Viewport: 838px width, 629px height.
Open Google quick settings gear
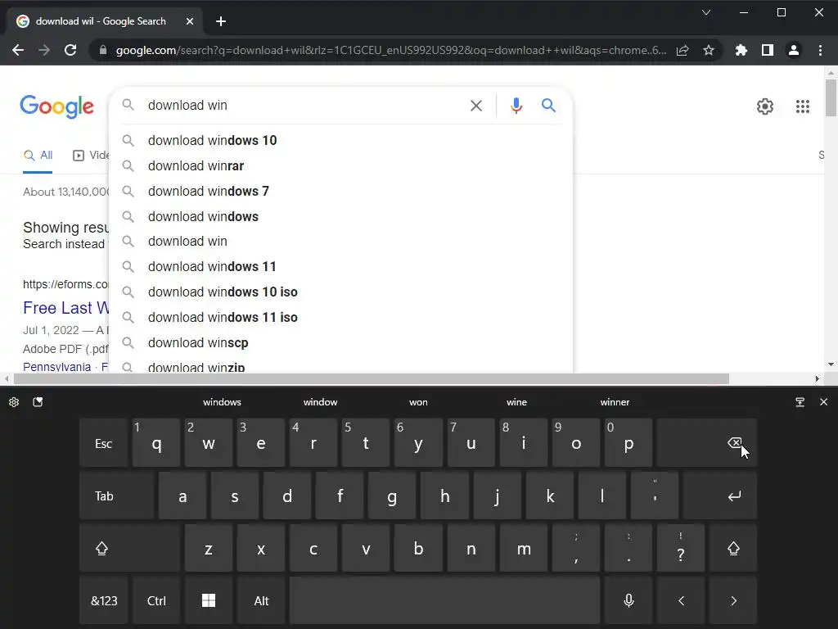click(x=765, y=106)
